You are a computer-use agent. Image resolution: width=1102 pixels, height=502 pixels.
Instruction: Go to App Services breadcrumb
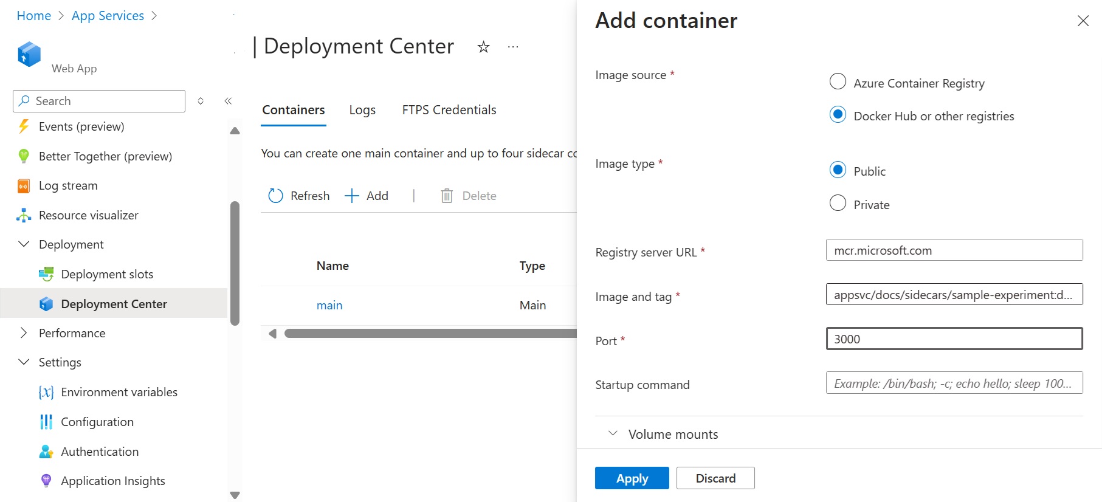pos(108,16)
